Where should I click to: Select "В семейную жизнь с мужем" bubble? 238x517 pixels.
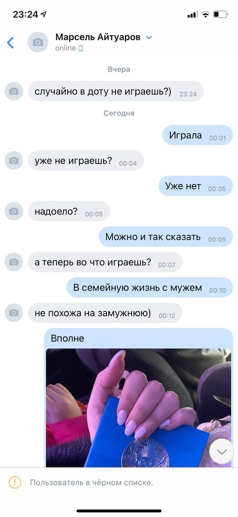pos(150,288)
